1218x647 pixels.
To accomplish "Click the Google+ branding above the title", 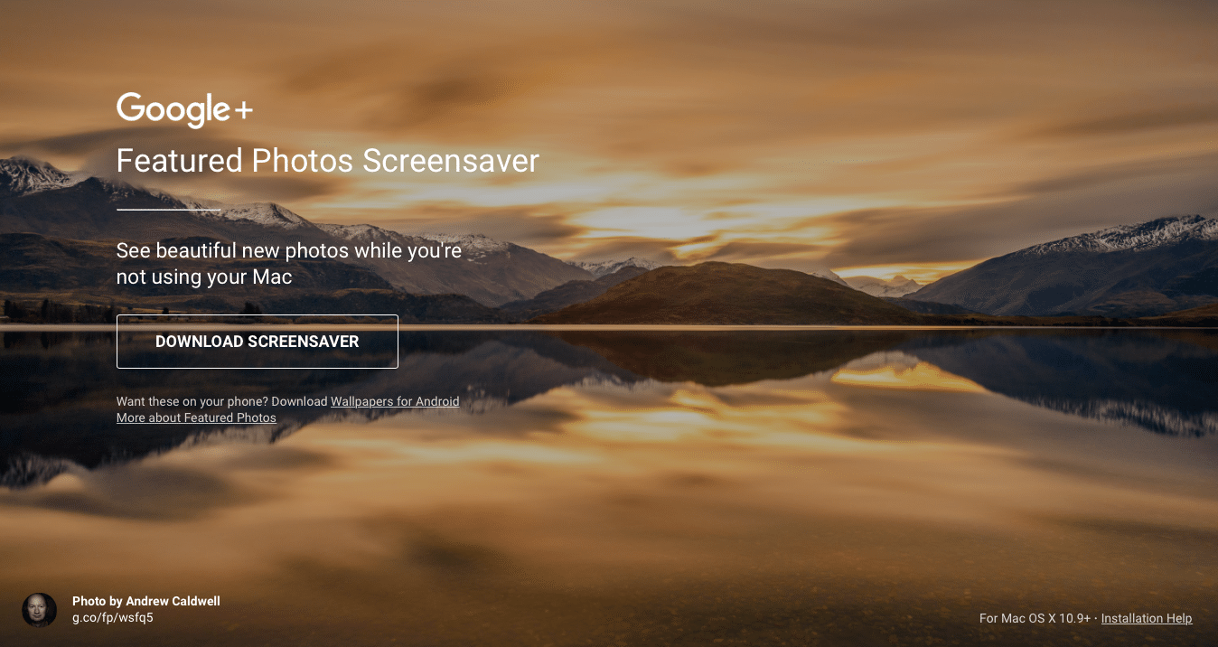I will 183,109.
